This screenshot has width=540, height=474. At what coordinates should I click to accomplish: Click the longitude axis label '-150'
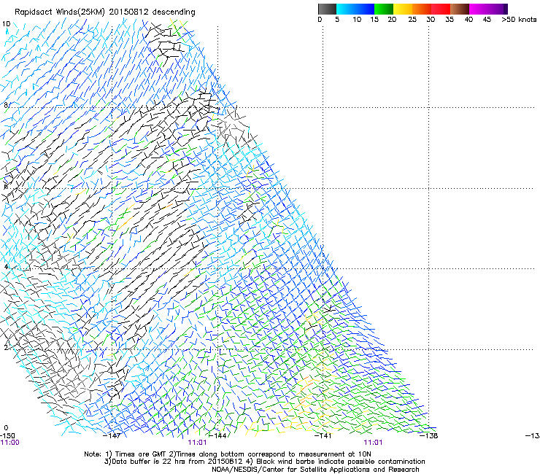coord(7,436)
